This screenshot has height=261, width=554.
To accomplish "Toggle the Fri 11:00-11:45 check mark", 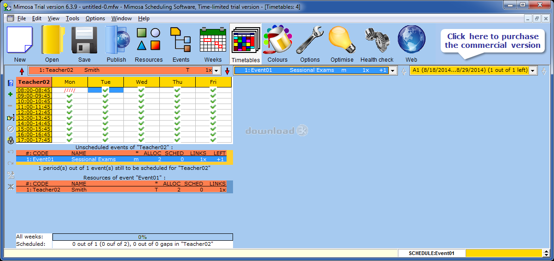I will click(x=213, y=107).
